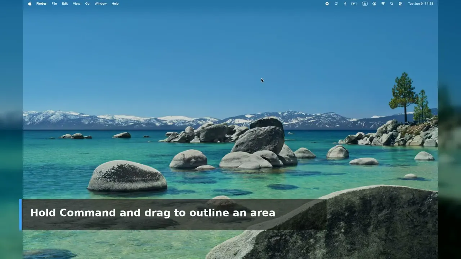Open Spotlight search magnifier icon
The height and width of the screenshot is (259, 461).
tap(391, 4)
